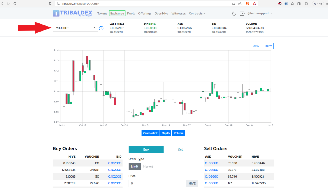Switch chart to Daily interval
Image resolution: width=328 pixels, height=188 pixels.
click(256, 46)
